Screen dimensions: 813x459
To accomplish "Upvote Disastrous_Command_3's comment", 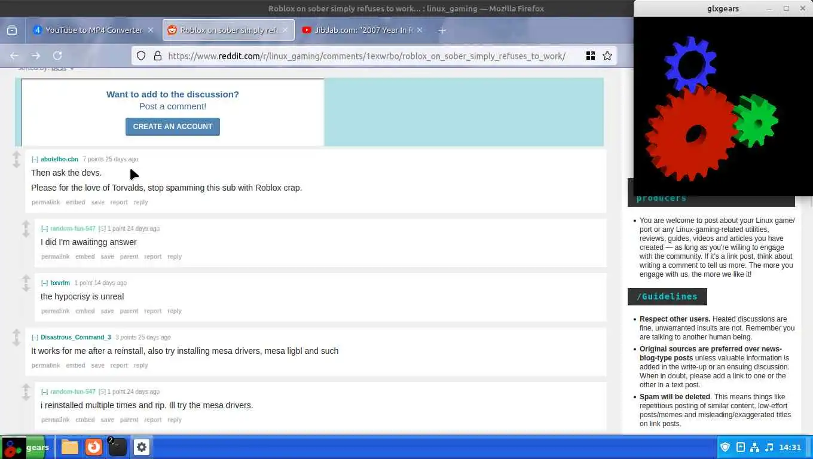I will coord(17,333).
